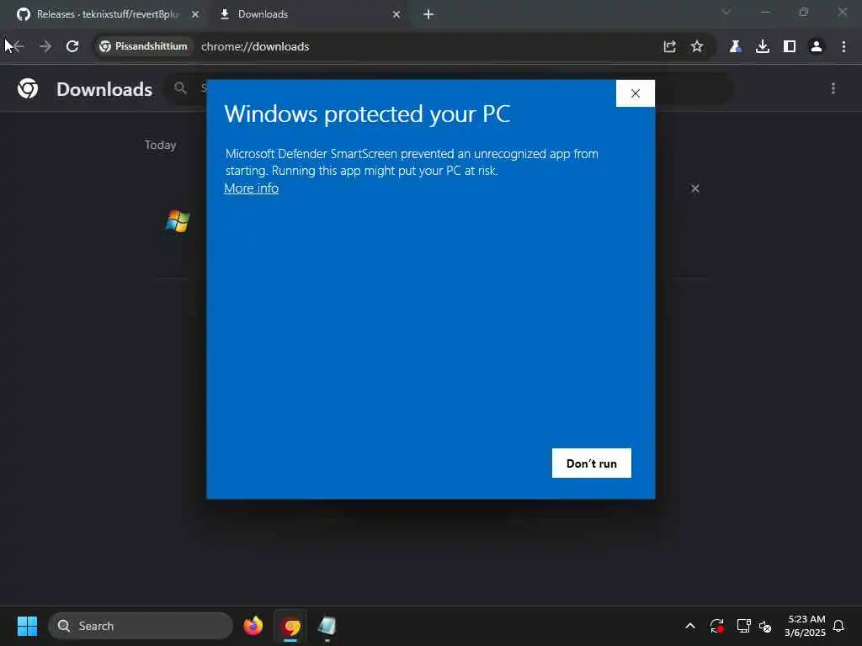Go back in browser history
The height and width of the screenshot is (646, 862).
[19, 47]
